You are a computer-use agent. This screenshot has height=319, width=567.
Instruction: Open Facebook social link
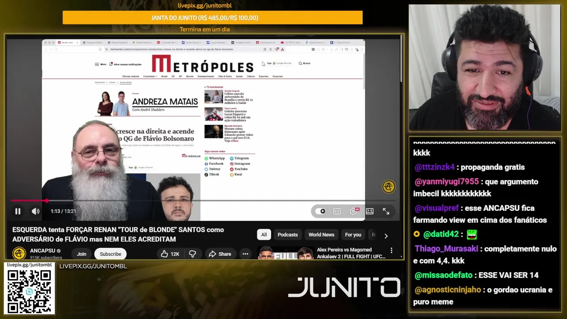(214, 163)
